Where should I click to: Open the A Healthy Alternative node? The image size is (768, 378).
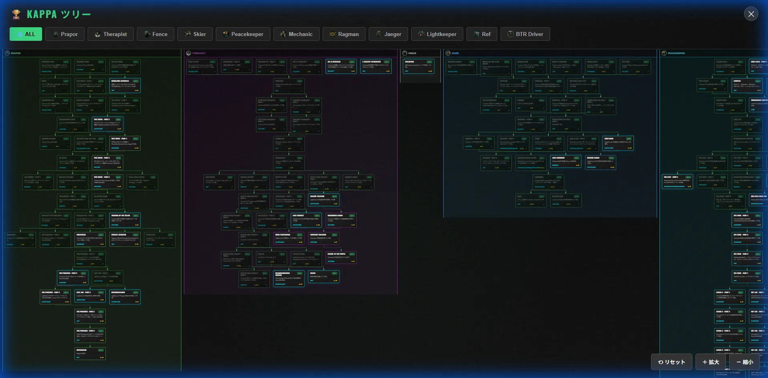pyautogui.click(x=376, y=66)
